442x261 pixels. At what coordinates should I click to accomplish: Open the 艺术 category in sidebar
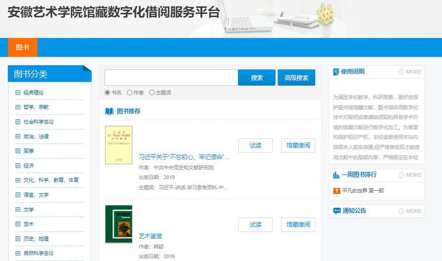[x=28, y=224]
